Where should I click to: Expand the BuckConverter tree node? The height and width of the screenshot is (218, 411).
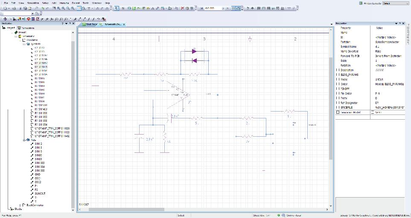(20, 205)
